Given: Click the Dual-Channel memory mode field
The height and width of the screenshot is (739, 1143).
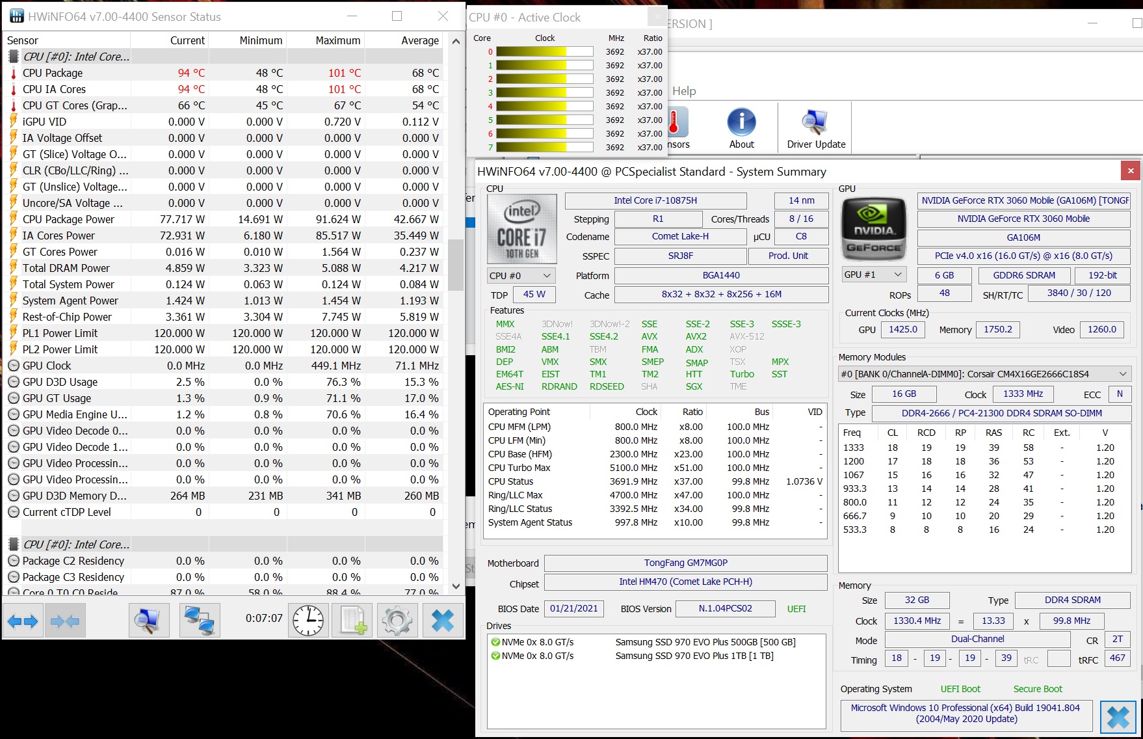Looking at the screenshot, I should click(x=977, y=639).
